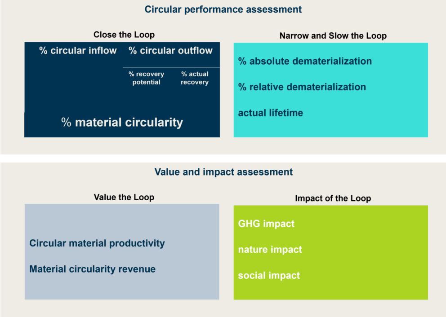Click the % material circularity bar
The image size is (446, 317).
[x=122, y=123]
